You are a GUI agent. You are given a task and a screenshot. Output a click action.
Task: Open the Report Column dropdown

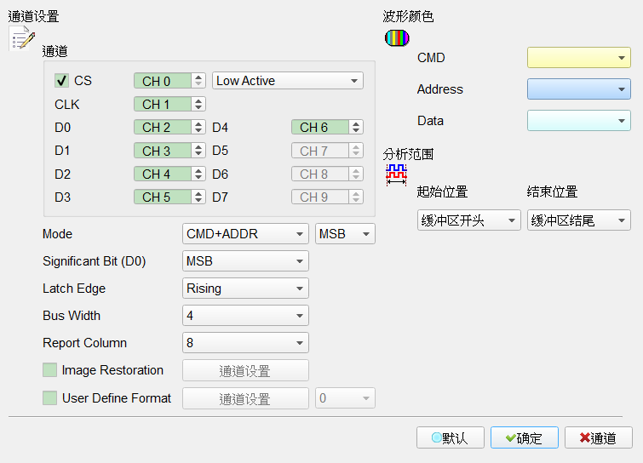coord(245,342)
